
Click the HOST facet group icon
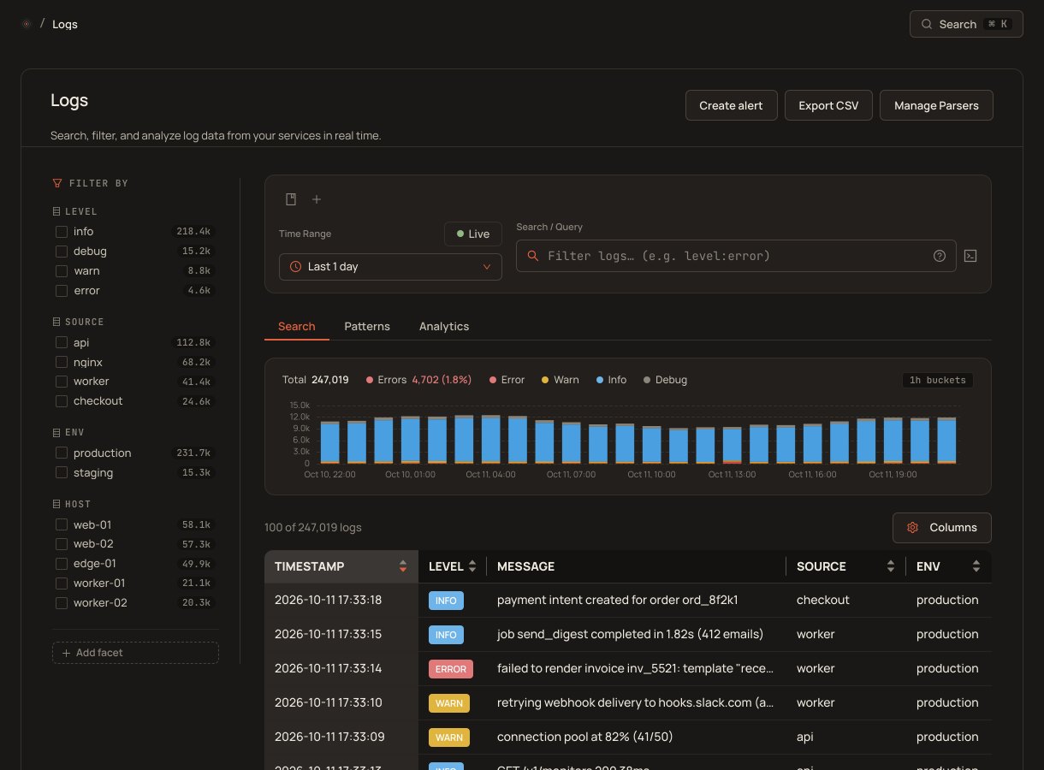click(56, 504)
